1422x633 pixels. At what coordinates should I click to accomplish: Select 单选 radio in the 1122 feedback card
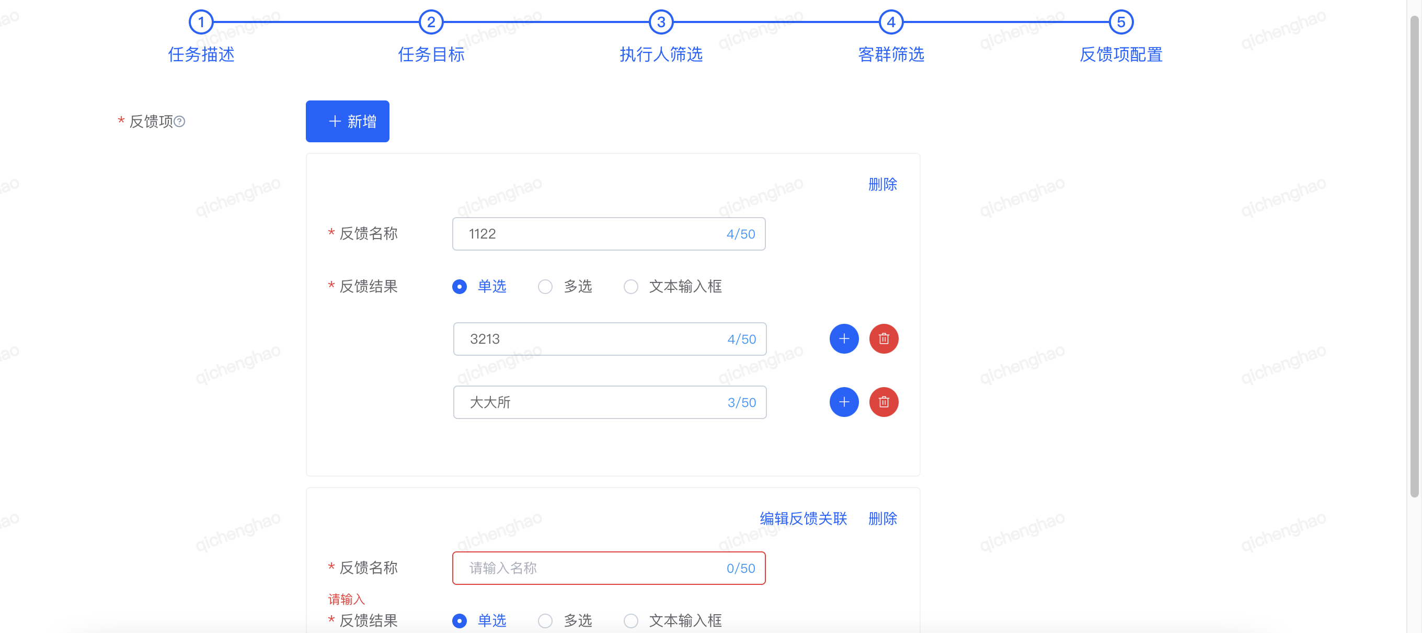click(460, 287)
